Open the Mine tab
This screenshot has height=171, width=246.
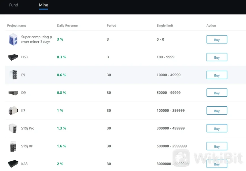click(x=43, y=5)
